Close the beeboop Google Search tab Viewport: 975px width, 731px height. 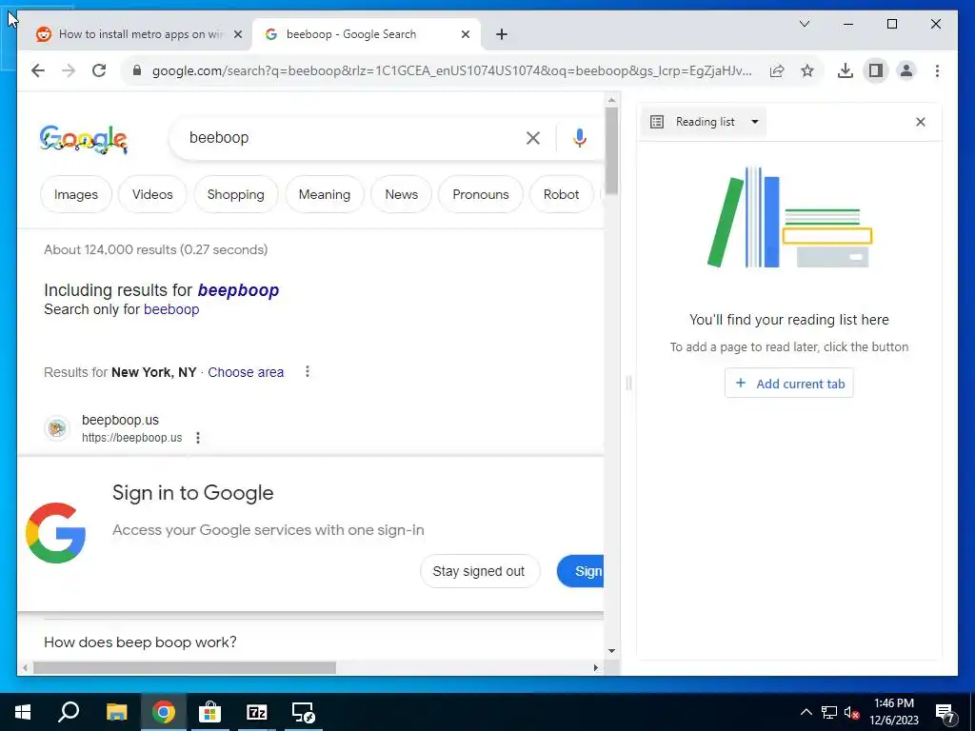[465, 34]
